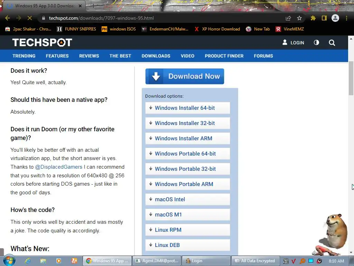Image resolution: width=354 pixels, height=266 pixels.
Task: Open the REVIEWS nav item
Action: 89,56
